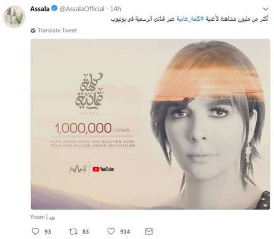Open the tweet options chevron menu

point(266,9)
